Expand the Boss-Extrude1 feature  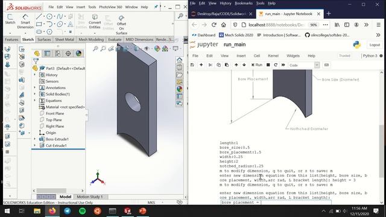35,139
